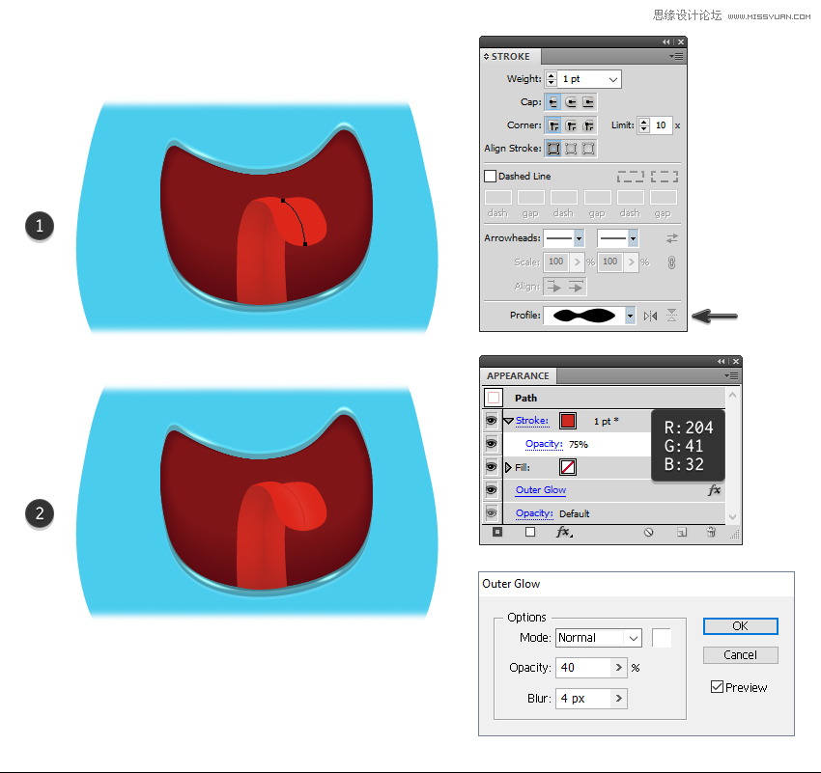Click Outer Glow Opacity value field
Image resolution: width=821 pixels, height=773 pixels.
[583, 668]
